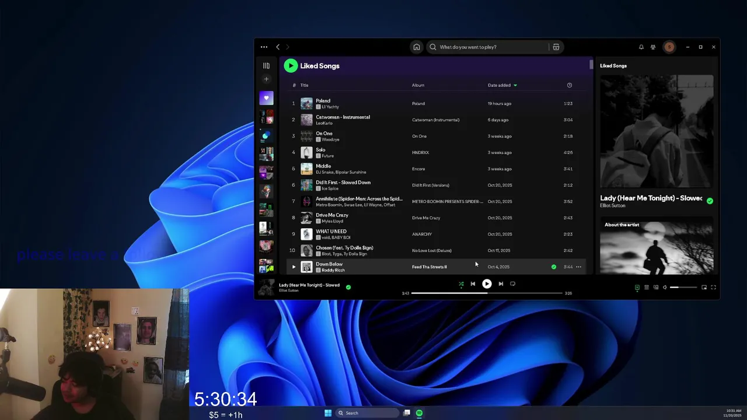
Task: Mute with the volume speaker icon
Action: (665, 287)
